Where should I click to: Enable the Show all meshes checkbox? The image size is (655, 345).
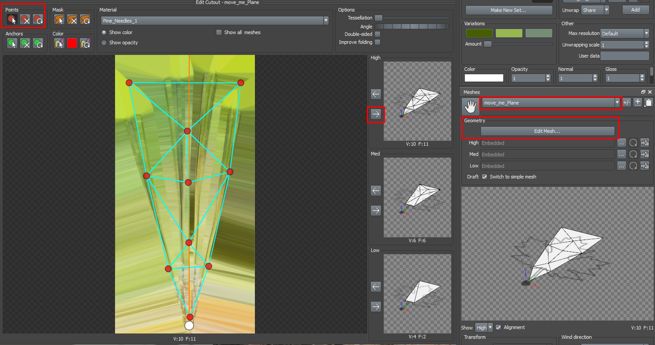[x=219, y=32]
